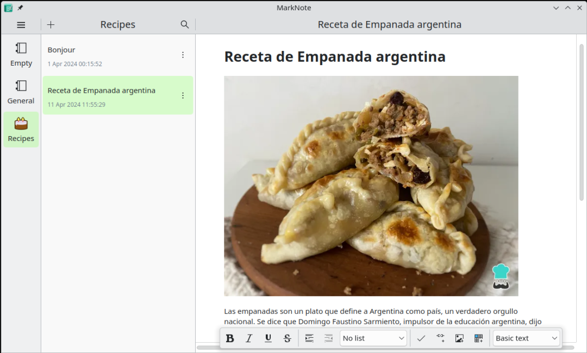Screen dimensions: 587x353
Task: Add a new note with plus button
Action: point(51,25)
